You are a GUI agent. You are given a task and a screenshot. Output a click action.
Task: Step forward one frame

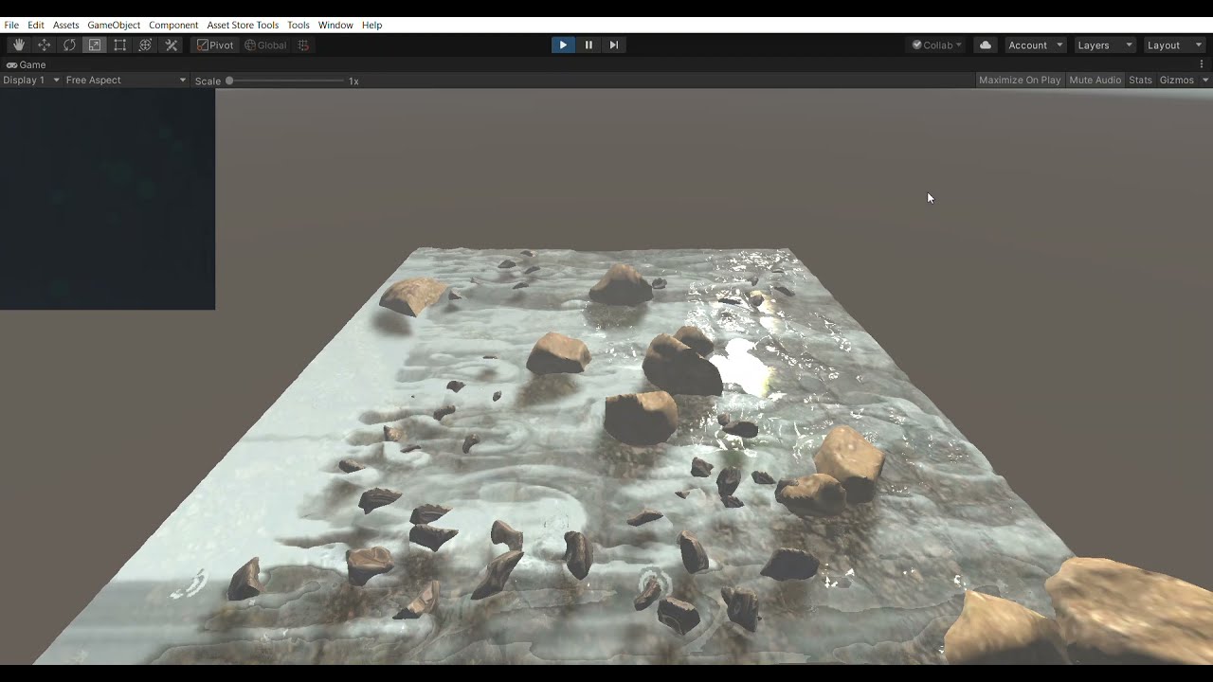tap(614, 45)
